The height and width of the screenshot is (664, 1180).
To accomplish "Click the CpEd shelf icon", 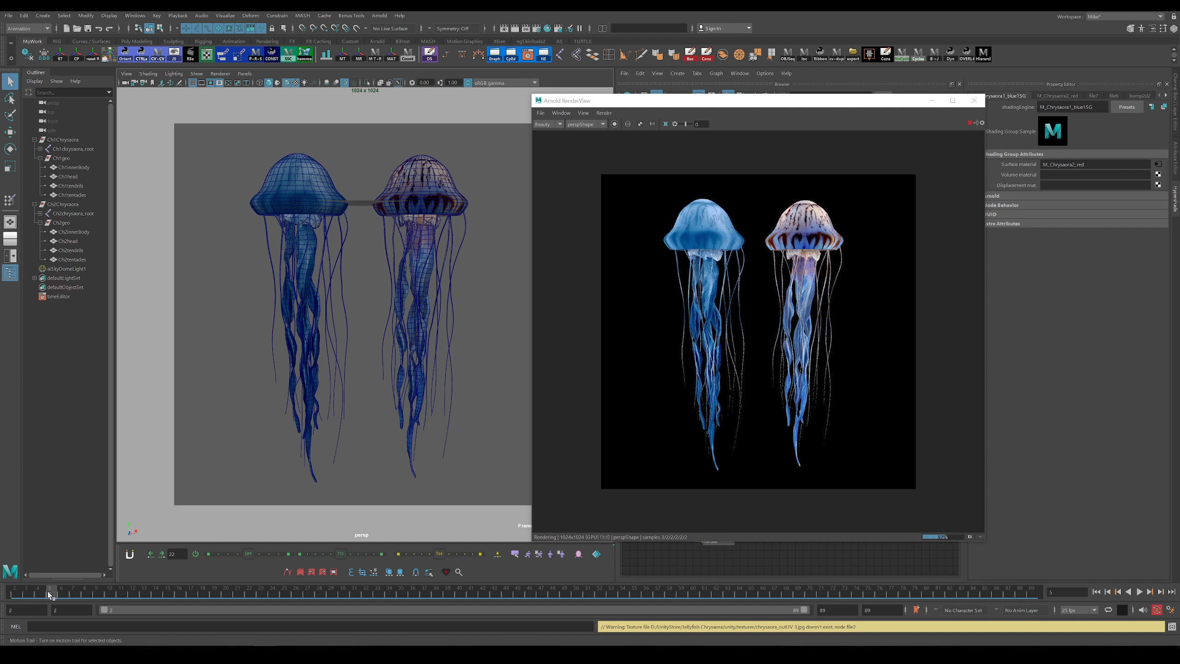I will [x=511, y=54].
